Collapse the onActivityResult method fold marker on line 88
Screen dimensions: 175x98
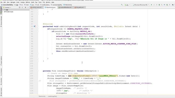tap(38, 26)
